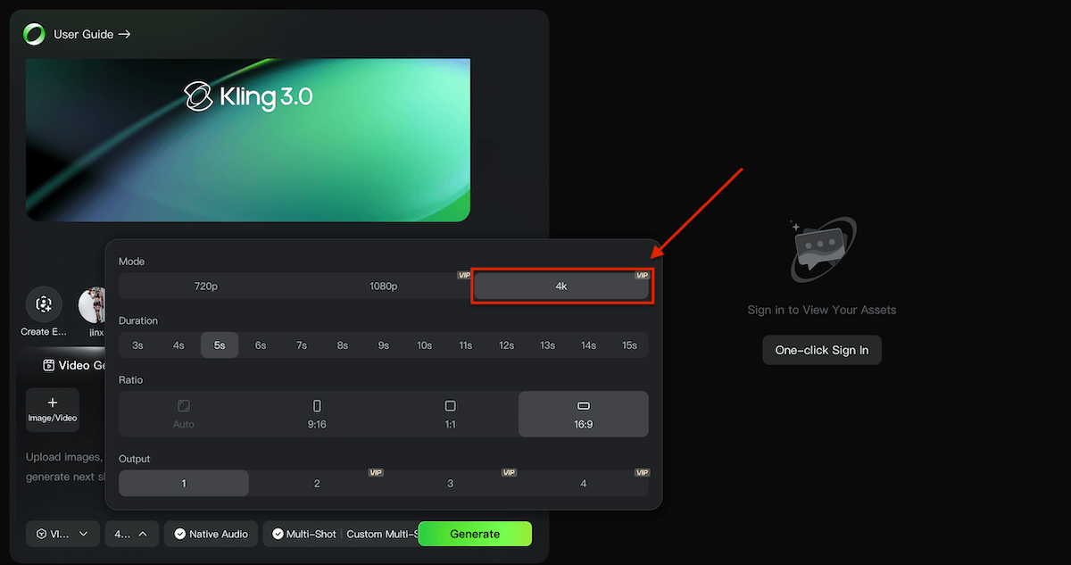Viewport: 1071px width, 565px height.
Task: Select 1080p mode
Action: click(384, 287)
